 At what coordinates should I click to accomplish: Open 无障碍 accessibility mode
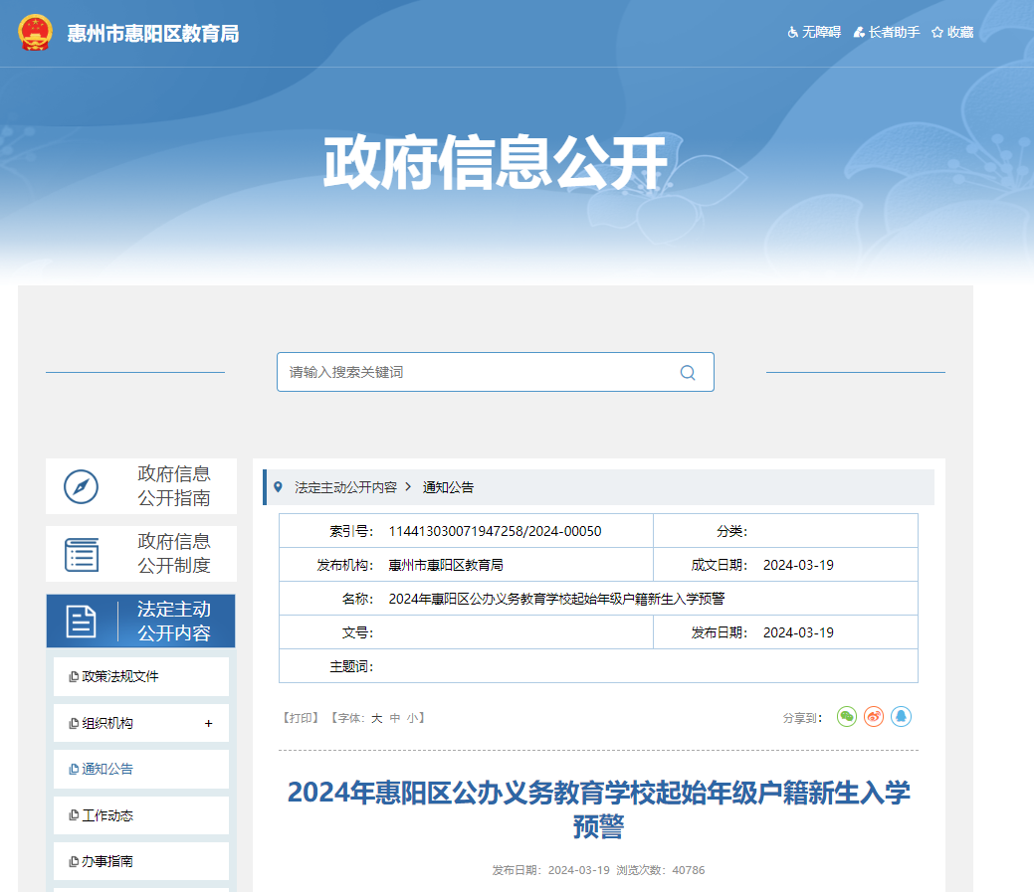point(814,32)
